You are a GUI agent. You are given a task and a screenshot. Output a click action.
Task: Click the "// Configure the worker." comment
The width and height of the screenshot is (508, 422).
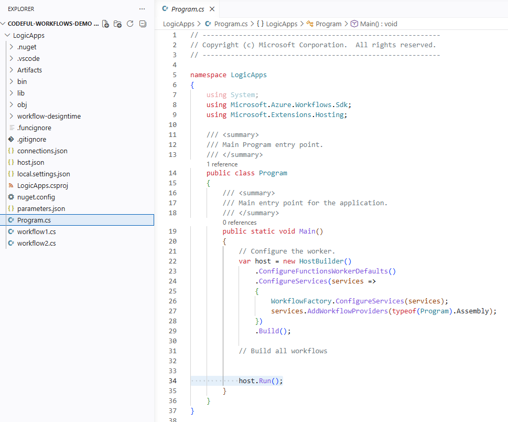coord(287,251)
